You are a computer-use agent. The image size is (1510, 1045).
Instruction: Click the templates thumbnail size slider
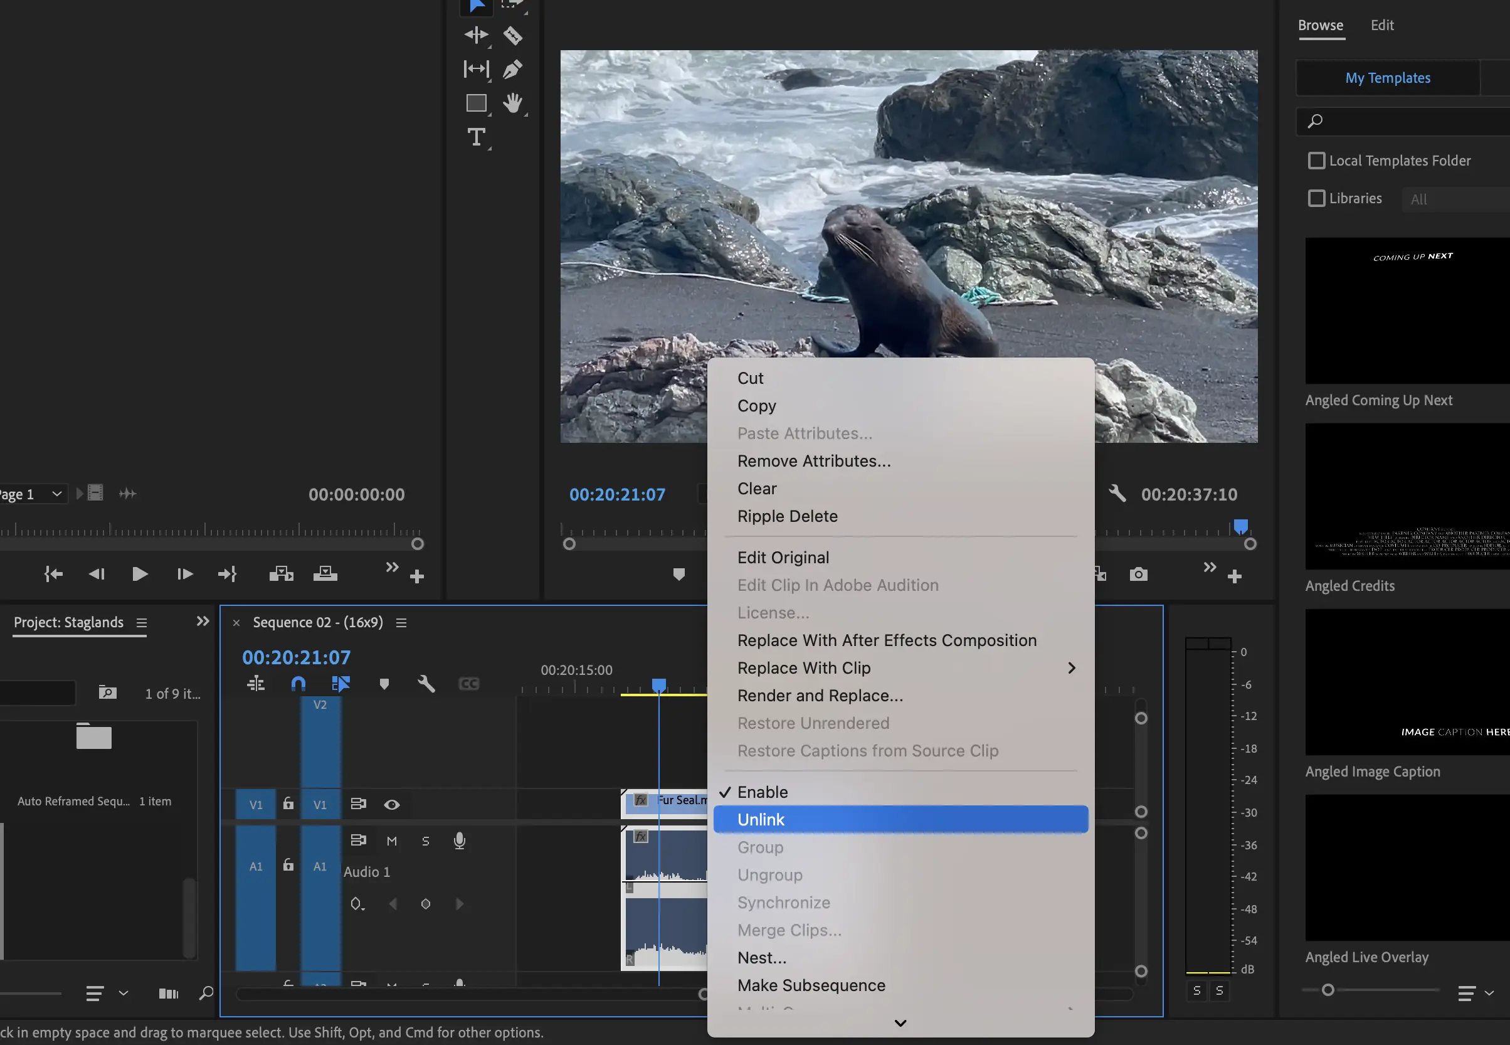1328,990
